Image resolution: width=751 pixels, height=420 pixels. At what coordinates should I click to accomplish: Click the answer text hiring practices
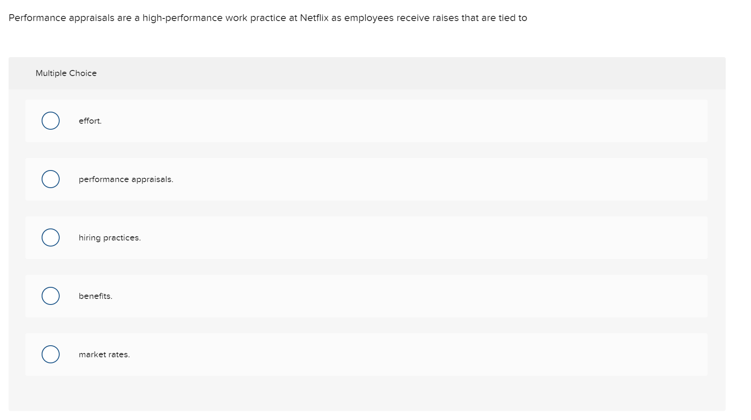coord(109,237)
